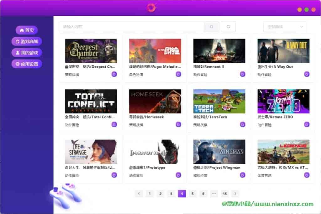Open Prototype cover image
Image resolution: width=321 pixels, height=214 pixels.
(155, 152)
